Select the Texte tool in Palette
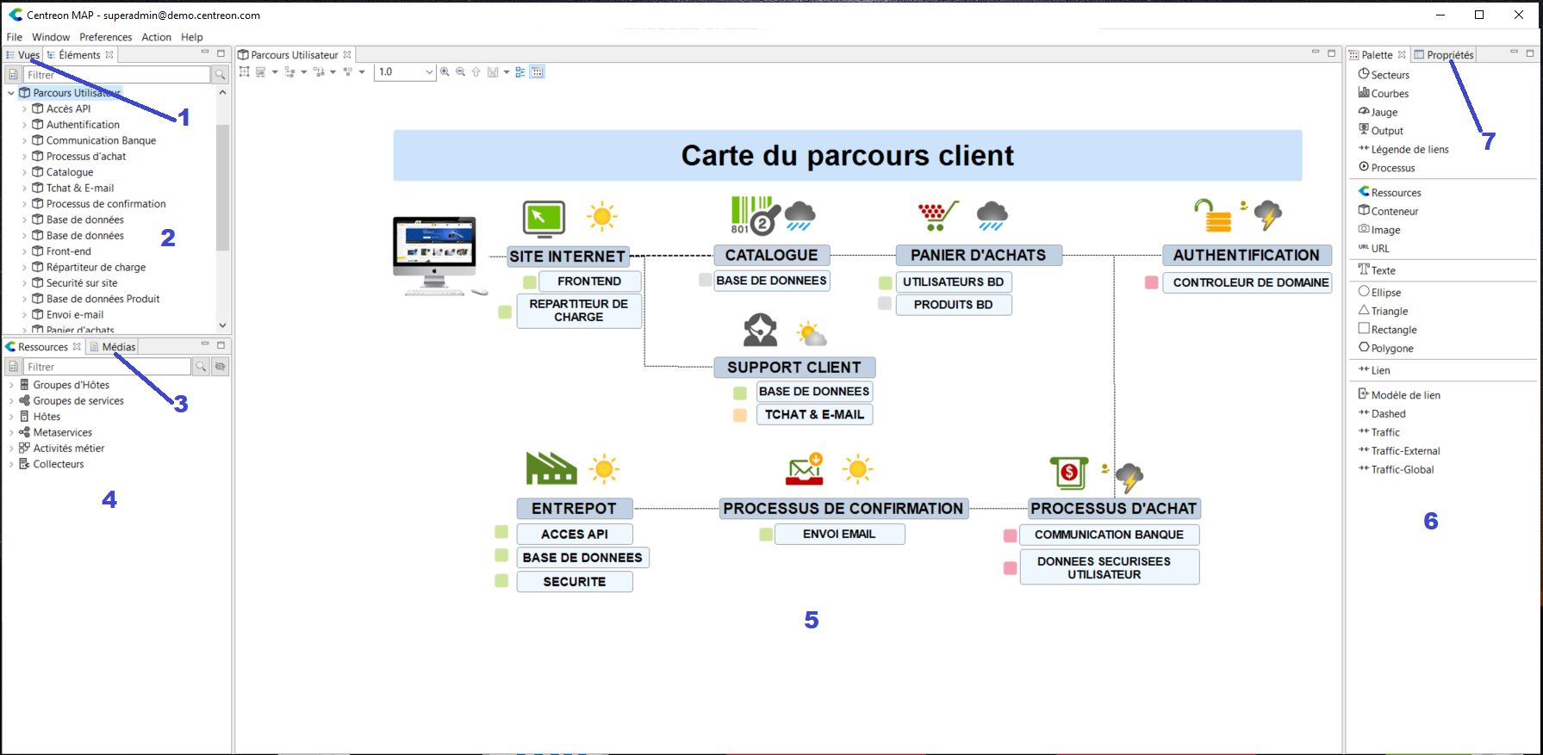 click(x=1382, y=270)
